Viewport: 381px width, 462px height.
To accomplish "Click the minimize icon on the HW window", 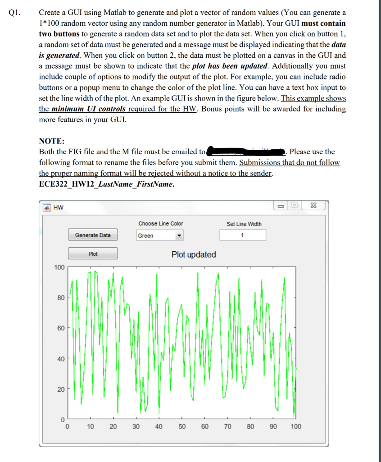I will (x=281, y=205).
